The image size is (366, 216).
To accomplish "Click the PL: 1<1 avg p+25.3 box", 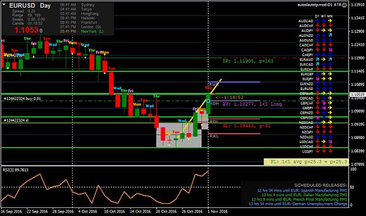I will [x=306, y=162].
